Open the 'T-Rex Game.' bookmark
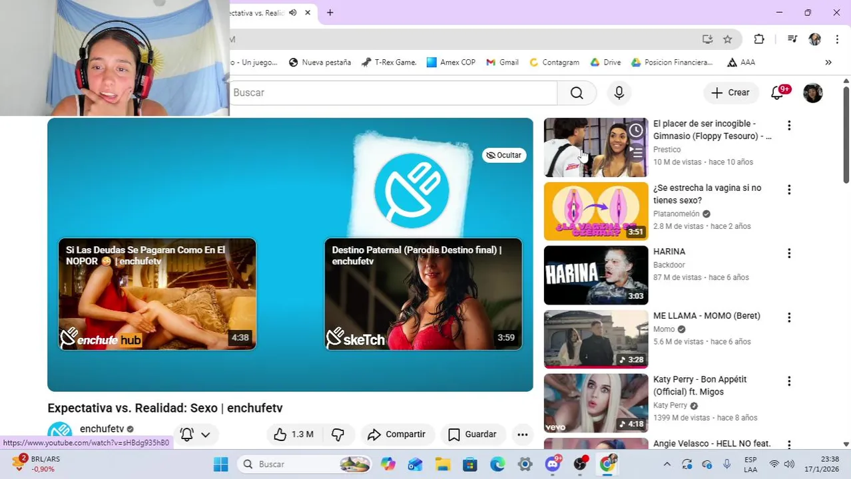851x479 pixels. [389, 63]
